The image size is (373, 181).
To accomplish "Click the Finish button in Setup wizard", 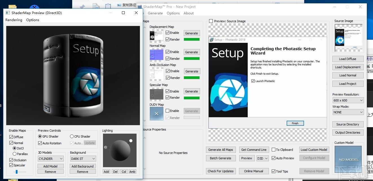I will click(295, 123).
